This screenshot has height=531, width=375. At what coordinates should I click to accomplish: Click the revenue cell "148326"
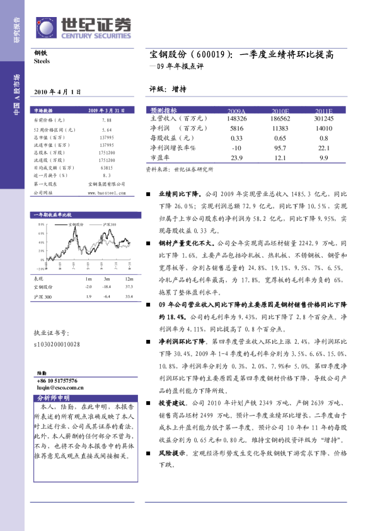point(236,119)
